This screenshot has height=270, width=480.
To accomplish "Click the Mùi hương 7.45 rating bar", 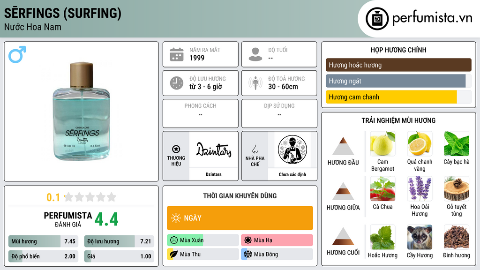I will 44,241.
